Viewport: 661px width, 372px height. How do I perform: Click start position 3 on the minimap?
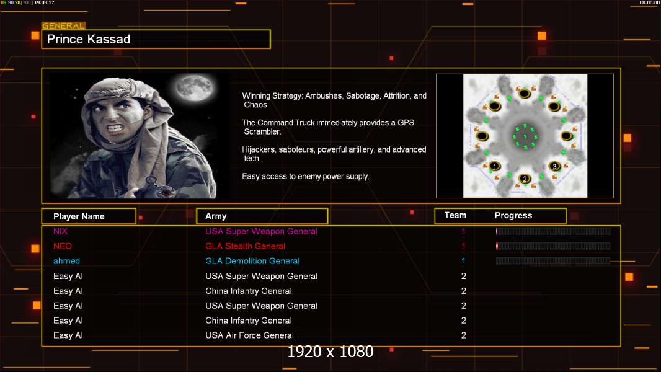[x=554, y=166]
